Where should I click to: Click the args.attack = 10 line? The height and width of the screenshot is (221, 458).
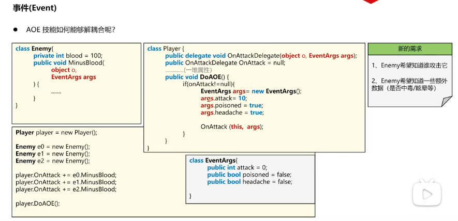224,98
